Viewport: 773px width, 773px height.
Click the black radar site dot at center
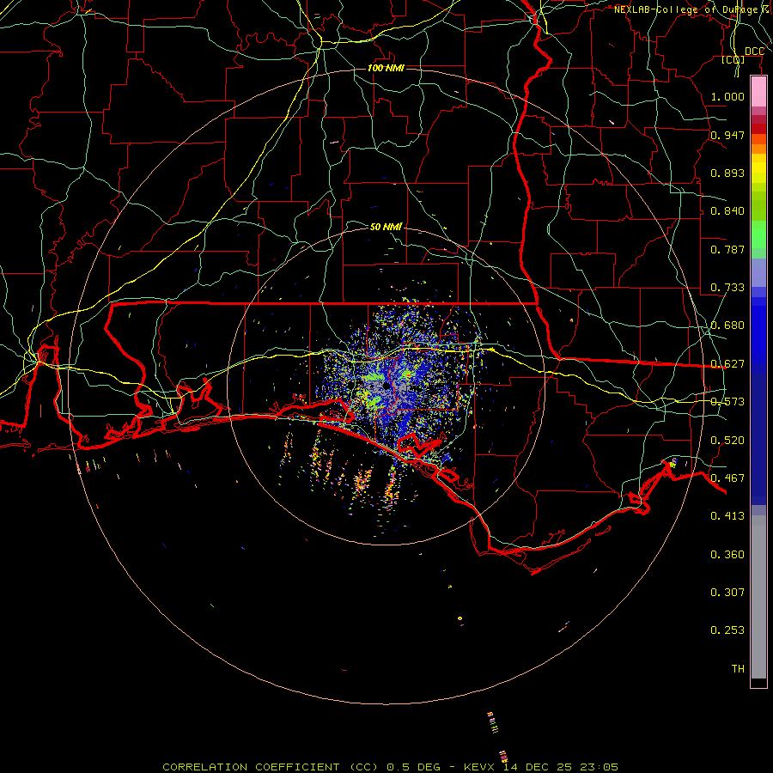[x=386, y=386]
